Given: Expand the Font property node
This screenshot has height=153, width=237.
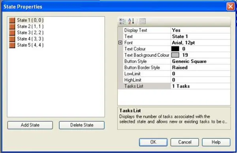Looking at the screenshot, I should [120, 43].
